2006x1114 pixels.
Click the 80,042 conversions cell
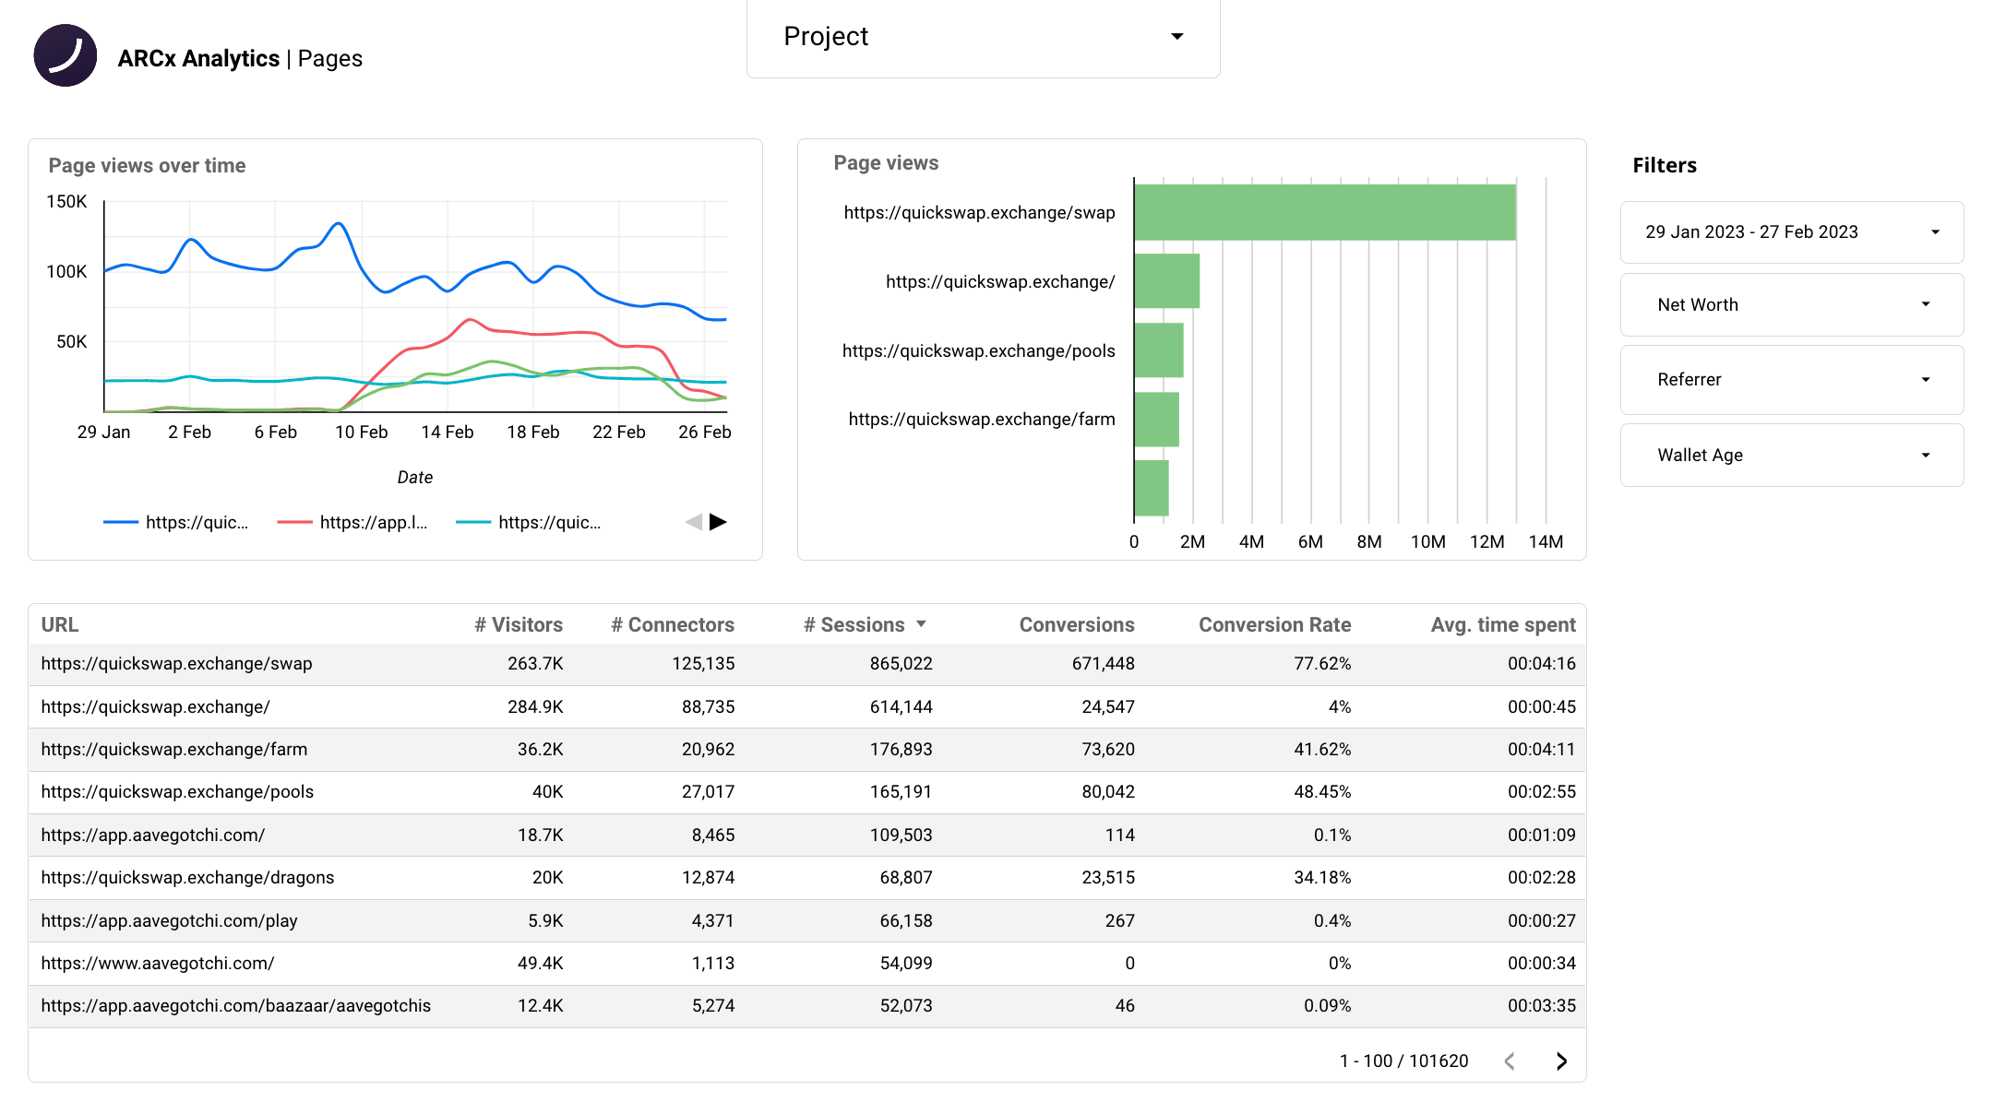[1108, 792]
